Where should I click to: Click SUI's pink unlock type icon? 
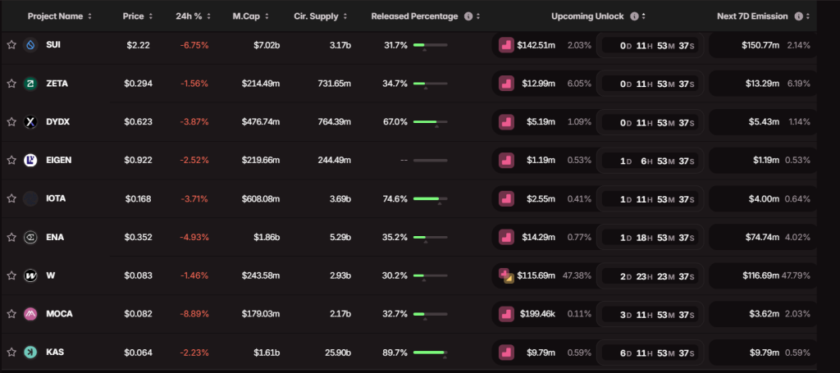(506, 45)
